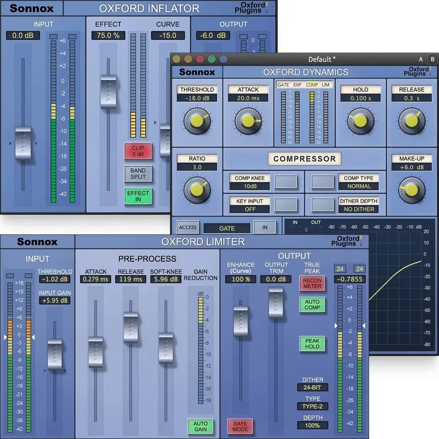The width and height of the screenshot is (439, 439).
Task: Click the Inflator EFFECT fader handle
Action: pos(108,92)
